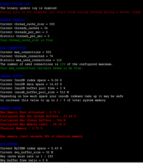Viewport: 143px width, 163px height.
Task: Click 'Configured Max Memory Limit : 28.15 G'
Action: click(x=33, y=124)
